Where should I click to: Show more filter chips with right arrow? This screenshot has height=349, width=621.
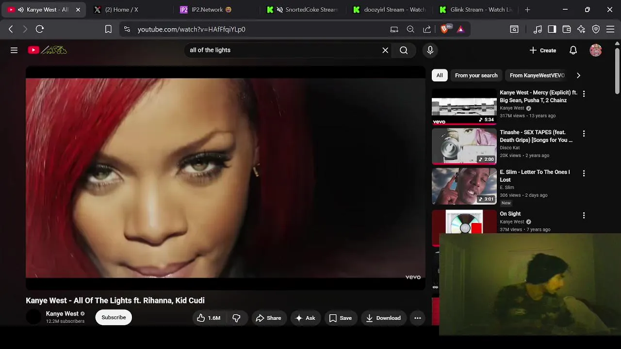[578, 75]
